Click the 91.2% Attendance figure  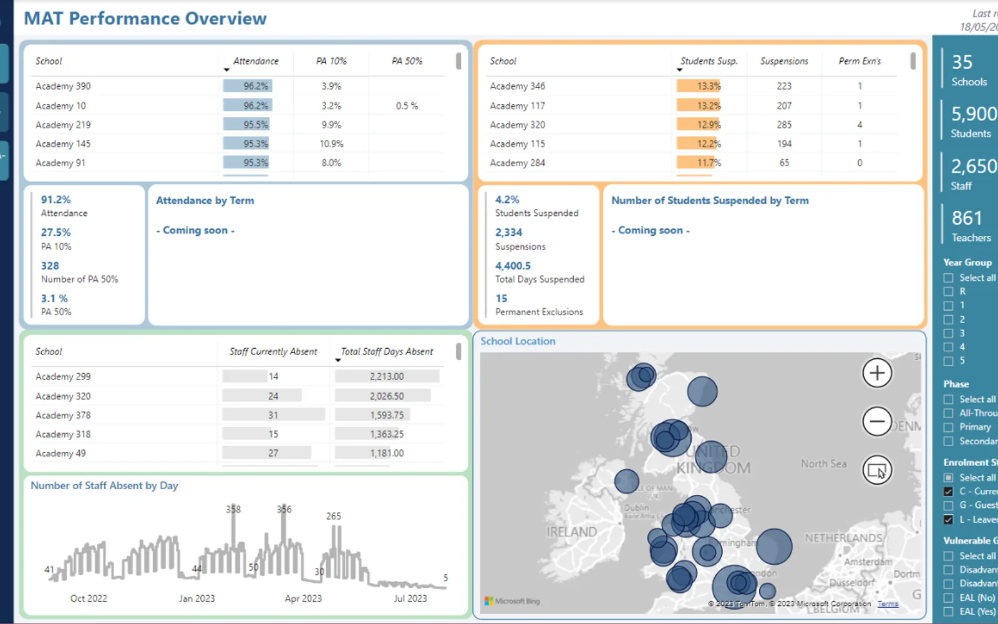point(56,200)
